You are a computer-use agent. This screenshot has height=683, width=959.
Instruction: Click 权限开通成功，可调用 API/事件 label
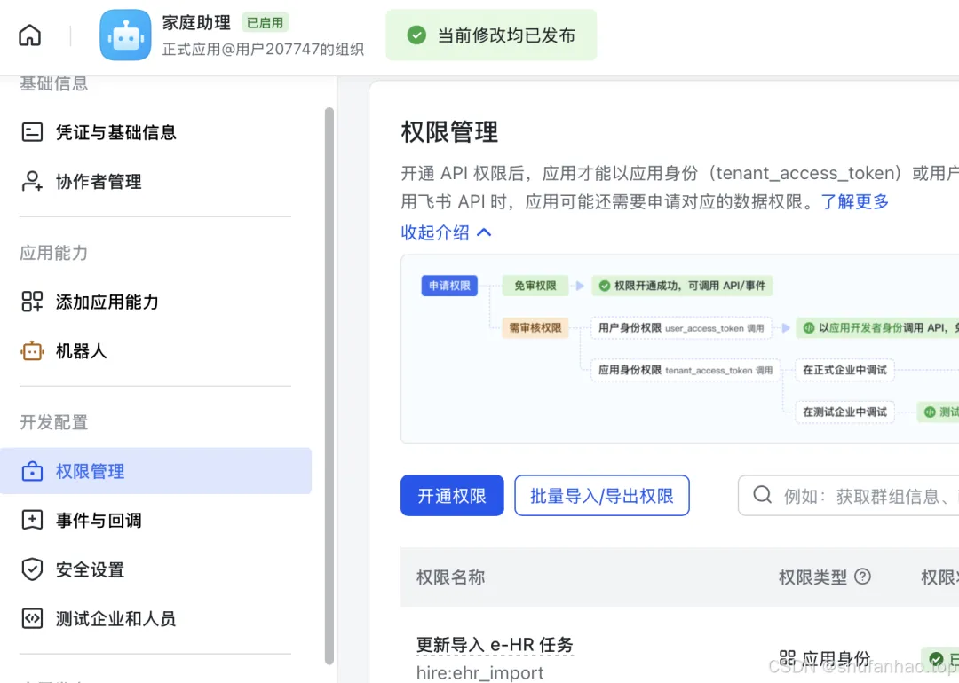coord(682,286)
